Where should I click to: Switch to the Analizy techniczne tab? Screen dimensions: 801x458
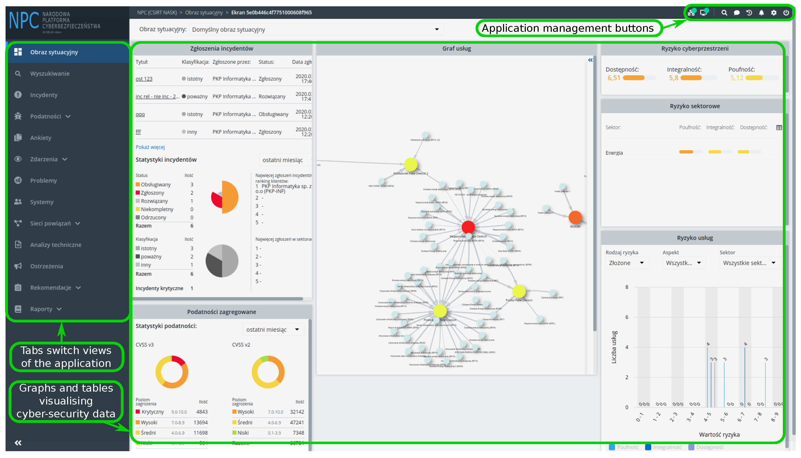point(56,245)
